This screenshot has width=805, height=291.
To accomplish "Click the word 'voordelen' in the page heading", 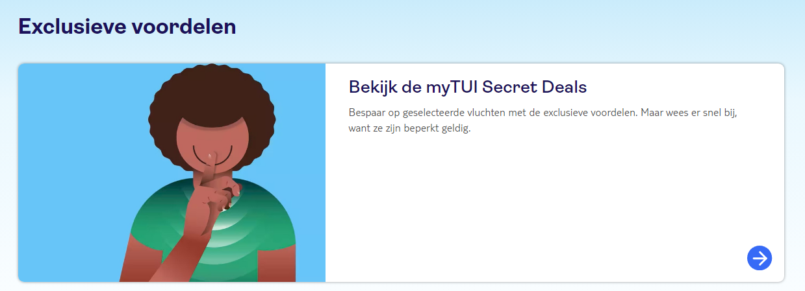I will coord(184,27).
